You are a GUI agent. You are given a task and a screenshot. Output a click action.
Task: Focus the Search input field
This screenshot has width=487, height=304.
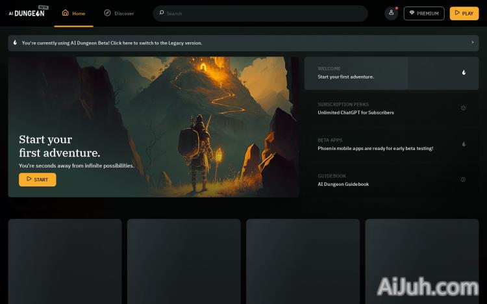click(x=260, y=13)
